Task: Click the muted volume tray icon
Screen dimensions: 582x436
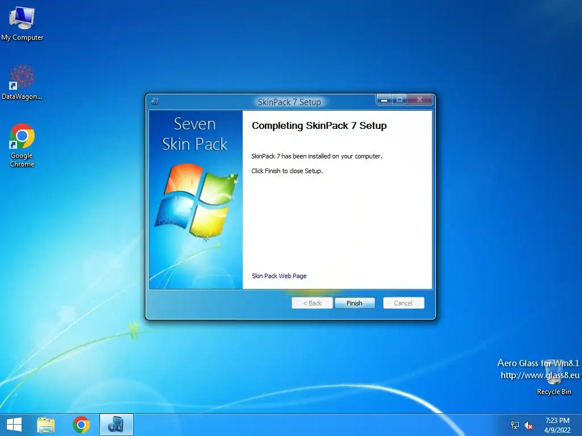Action: (x=529, y=426)
